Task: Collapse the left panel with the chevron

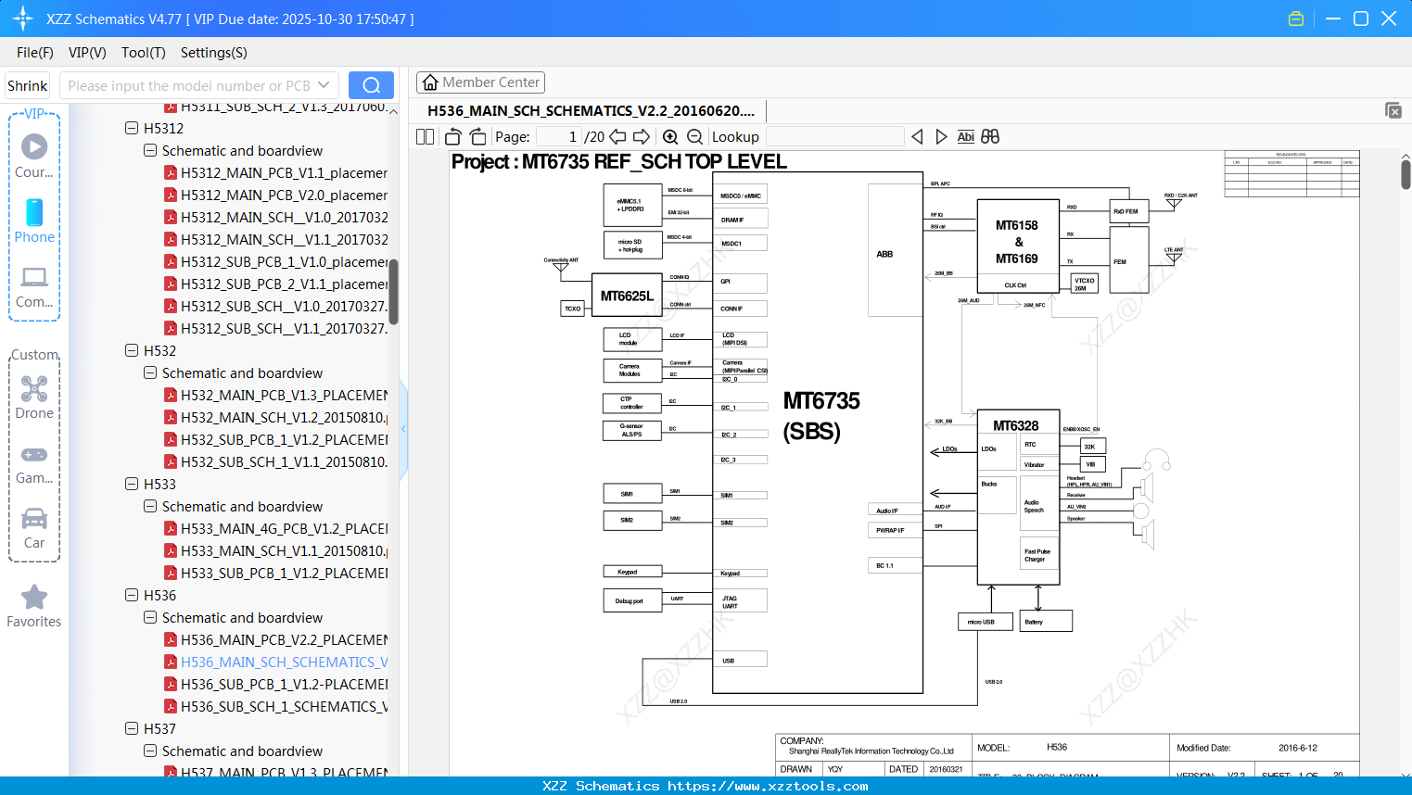Action: click(x=403, y=428)
